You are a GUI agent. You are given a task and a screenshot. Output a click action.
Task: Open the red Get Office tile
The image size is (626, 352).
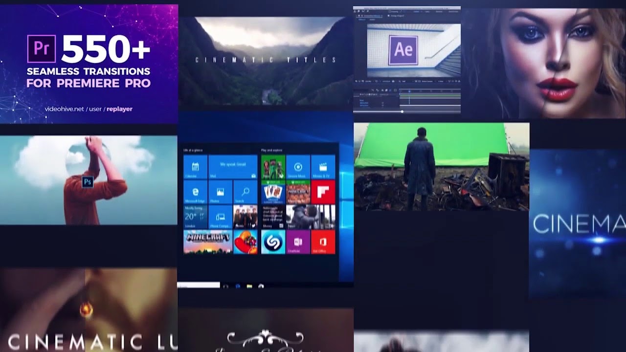tap(323, 242)
